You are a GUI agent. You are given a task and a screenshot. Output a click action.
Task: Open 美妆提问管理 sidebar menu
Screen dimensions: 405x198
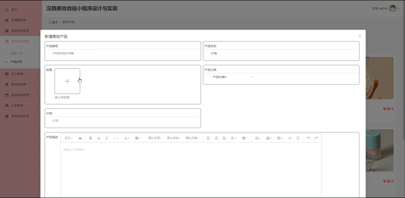click(21, 31)
